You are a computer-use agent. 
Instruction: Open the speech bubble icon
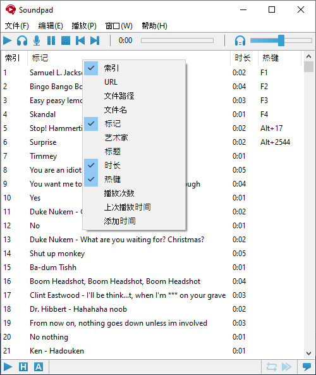[x=307, y=367]
